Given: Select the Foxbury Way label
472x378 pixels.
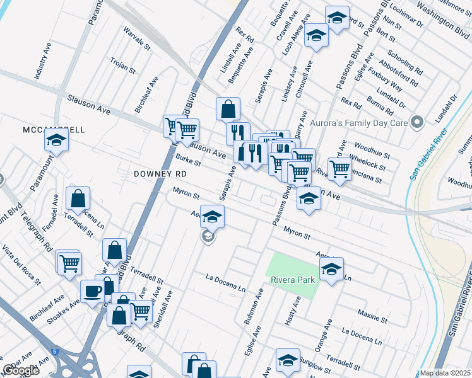Looking at the screenshot, I should tap(385, 79).
